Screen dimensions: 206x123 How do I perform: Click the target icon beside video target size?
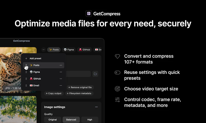point(117,89)
